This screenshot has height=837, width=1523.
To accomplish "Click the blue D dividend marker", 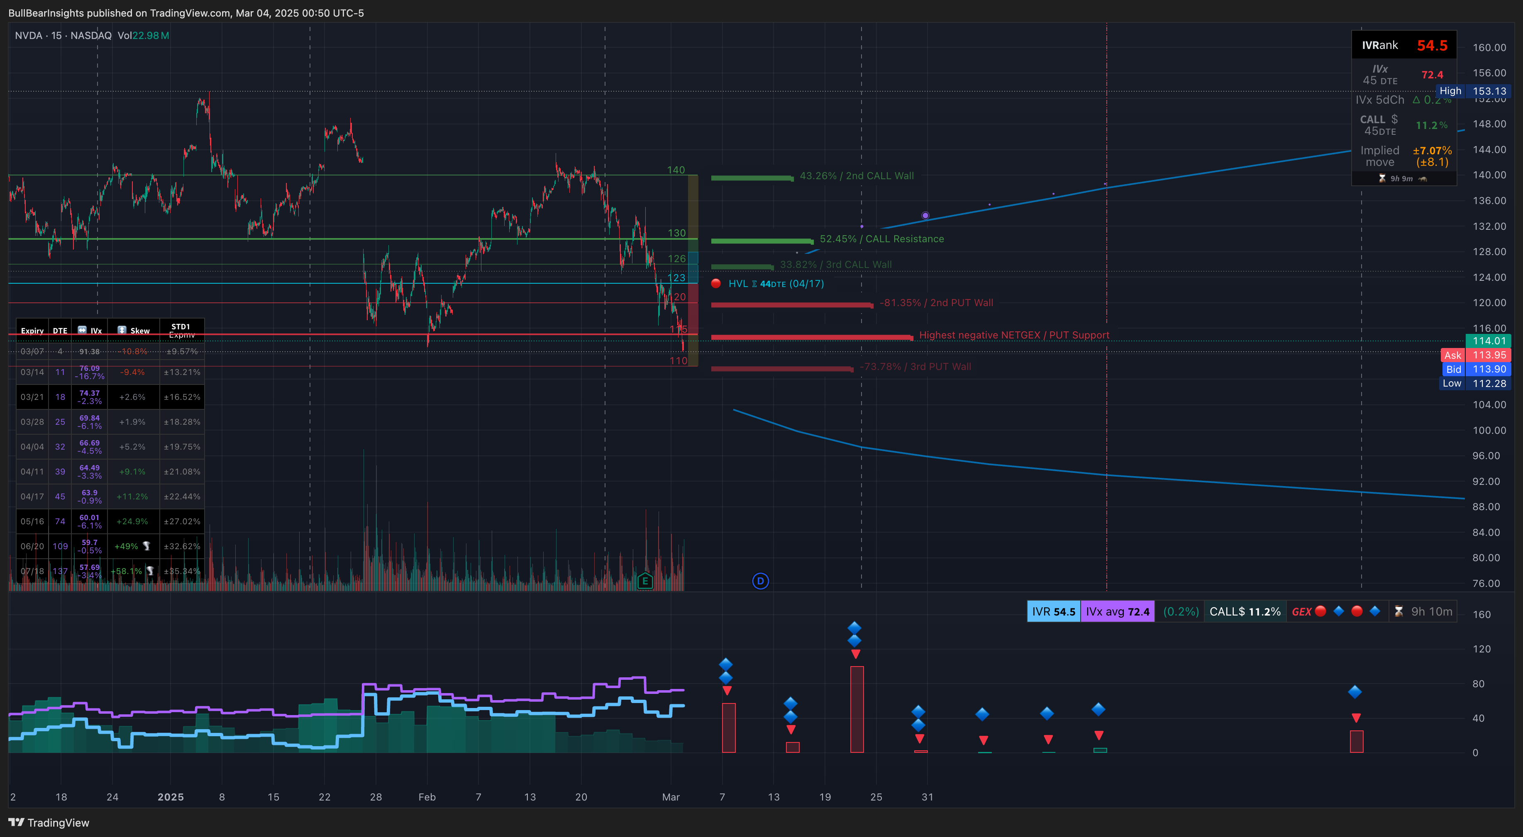I will [x=760, y=581].
